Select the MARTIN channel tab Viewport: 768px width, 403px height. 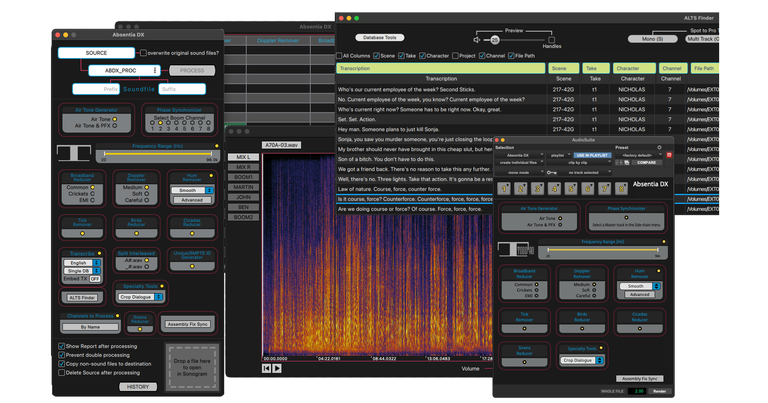coord(243,187)
